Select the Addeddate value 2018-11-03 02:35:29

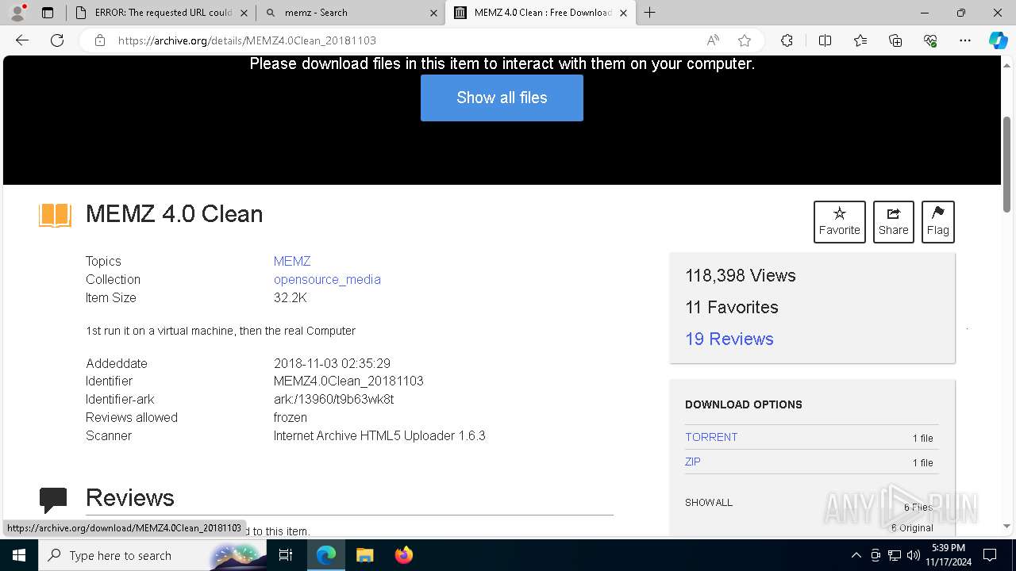tap(332, 363)
